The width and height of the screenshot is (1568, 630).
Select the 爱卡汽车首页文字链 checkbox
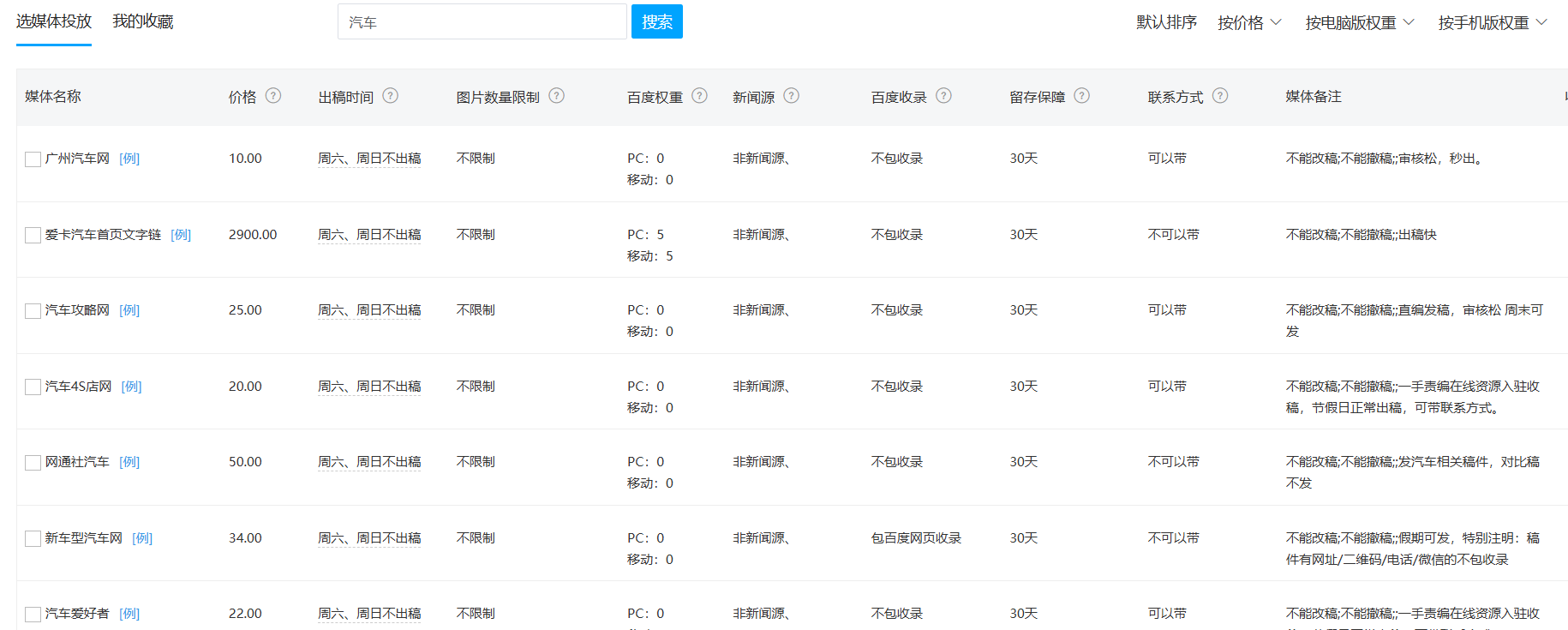click(33, 236)
